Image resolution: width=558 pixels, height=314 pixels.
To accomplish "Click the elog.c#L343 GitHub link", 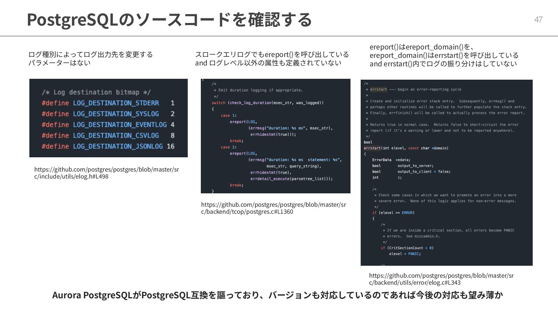I will [x=441, y=279].
